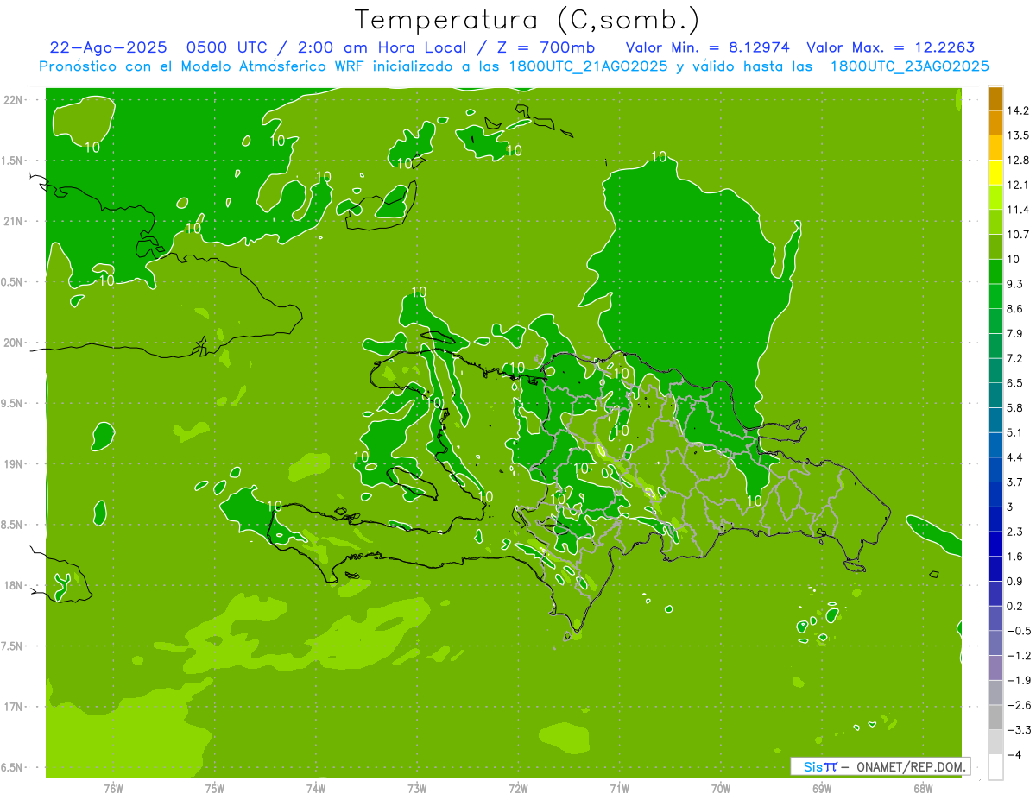The width and height of the screenshot is (1036, 800).
Task: Click the legend value "9.3"
Action: [1014, 284]
